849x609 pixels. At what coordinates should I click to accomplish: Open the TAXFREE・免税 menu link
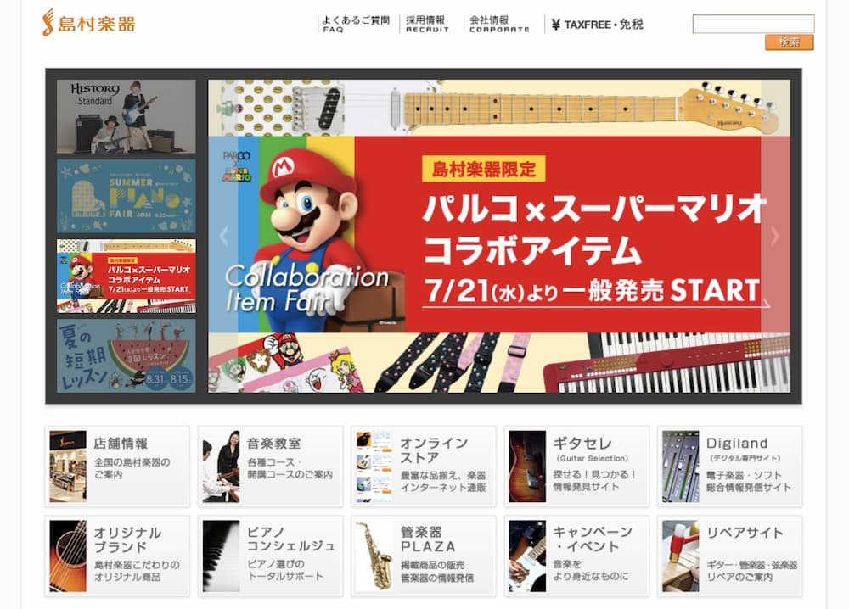pyautogui.click(x=597, y=25)
